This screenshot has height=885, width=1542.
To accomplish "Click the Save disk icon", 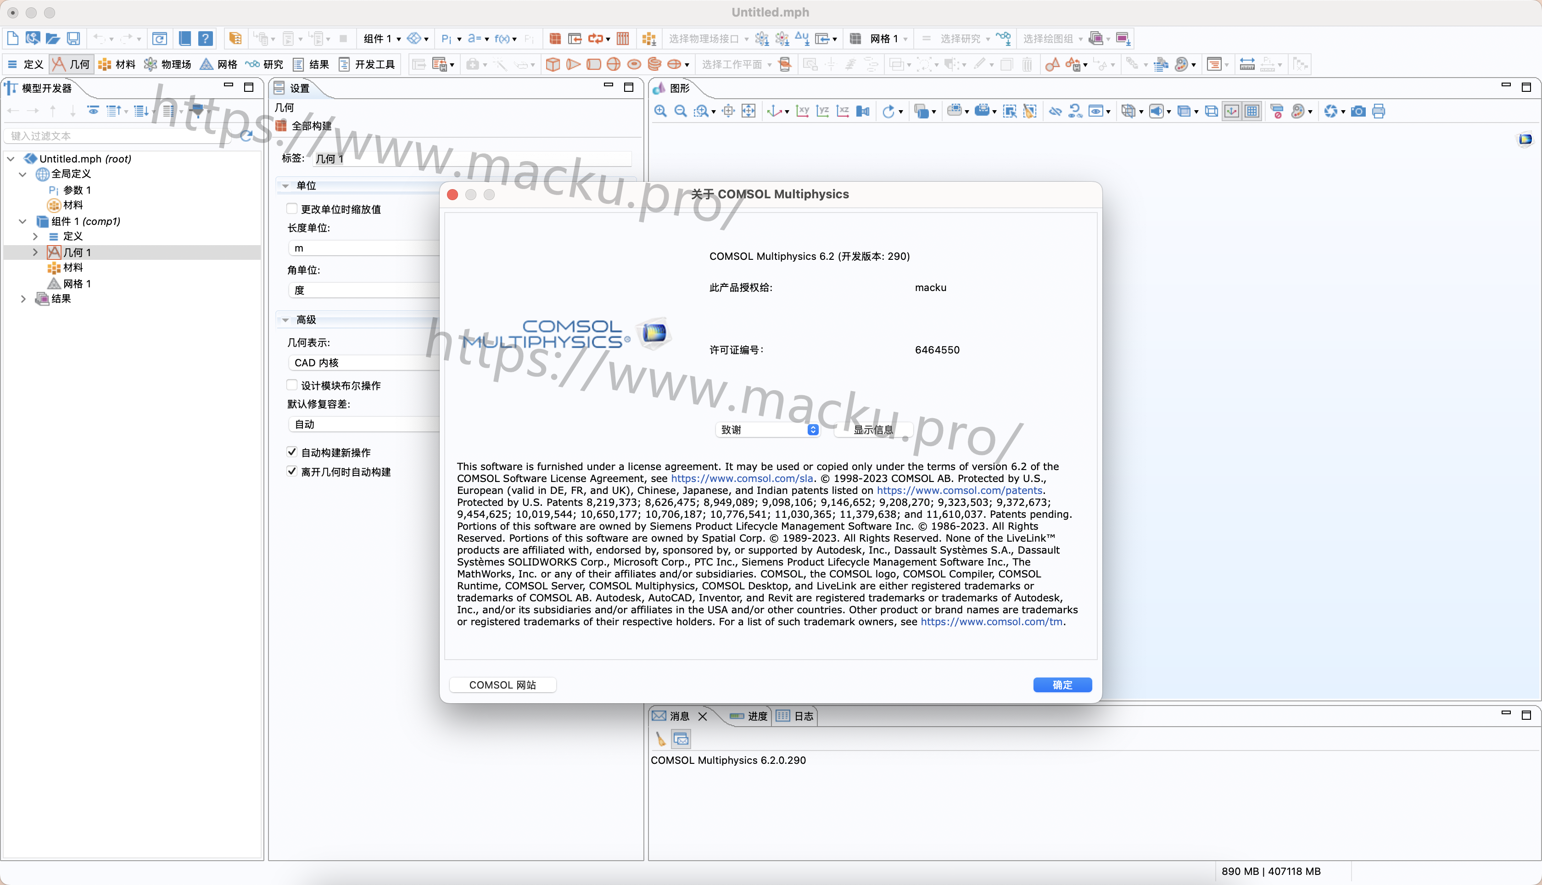I will click(x=73, y=38).
